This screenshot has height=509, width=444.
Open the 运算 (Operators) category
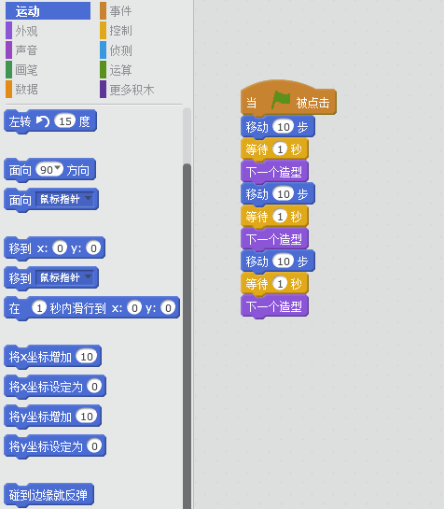pos(116,70)
